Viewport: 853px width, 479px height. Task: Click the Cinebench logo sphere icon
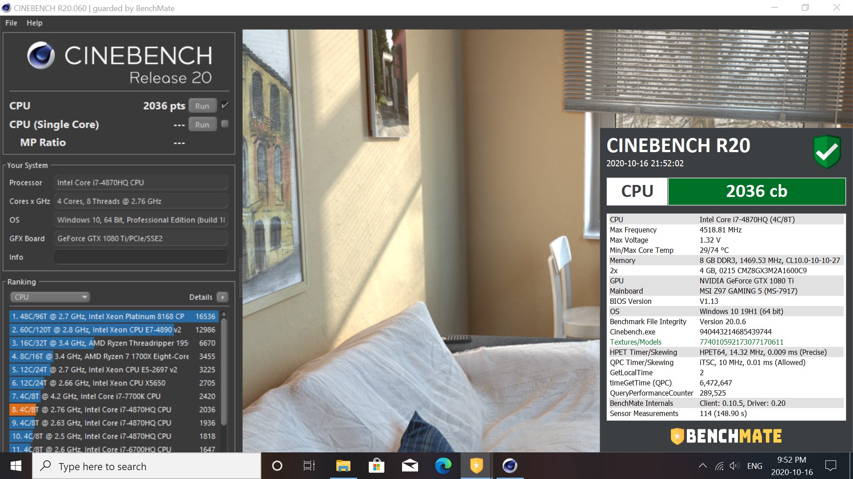pos(41,55)
